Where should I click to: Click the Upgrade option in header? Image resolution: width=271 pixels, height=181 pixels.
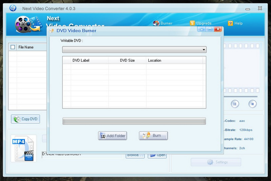click(201, 23)
